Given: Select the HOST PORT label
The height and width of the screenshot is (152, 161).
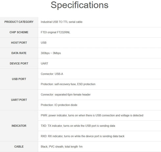Looking at the screenshot, I should pyautogui.click(x=19, y=43).
